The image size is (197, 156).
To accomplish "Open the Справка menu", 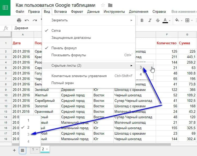I will coord(159,12).
